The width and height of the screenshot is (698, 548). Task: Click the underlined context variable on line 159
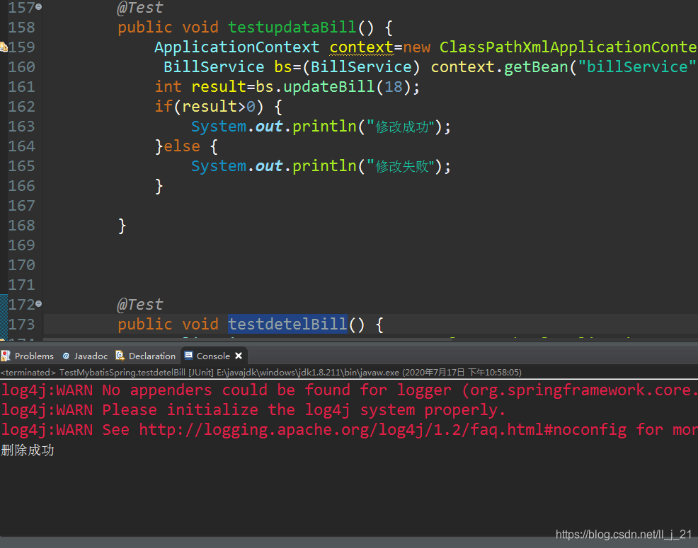(362, 47)
